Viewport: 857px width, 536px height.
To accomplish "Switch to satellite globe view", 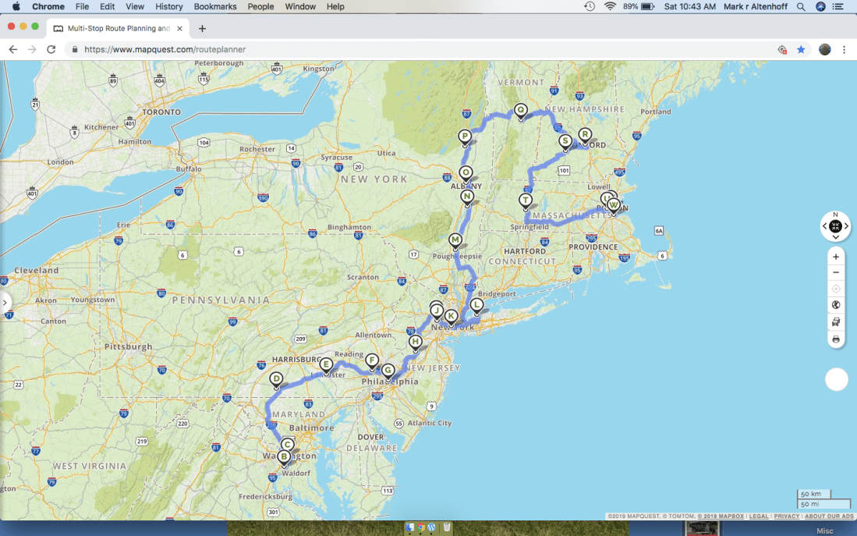I will point(836,305).
